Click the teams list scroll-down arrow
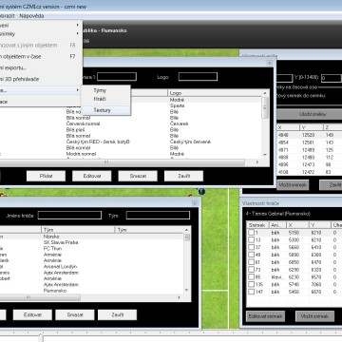Screen dimensions: 342x342 coord(265,155)
